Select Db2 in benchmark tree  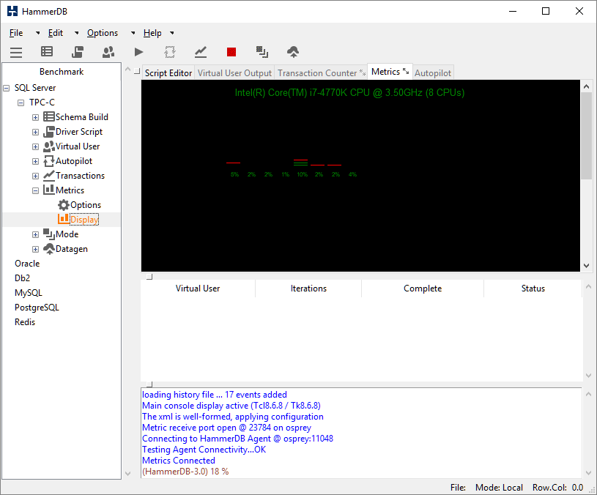(x=22, y=278)
